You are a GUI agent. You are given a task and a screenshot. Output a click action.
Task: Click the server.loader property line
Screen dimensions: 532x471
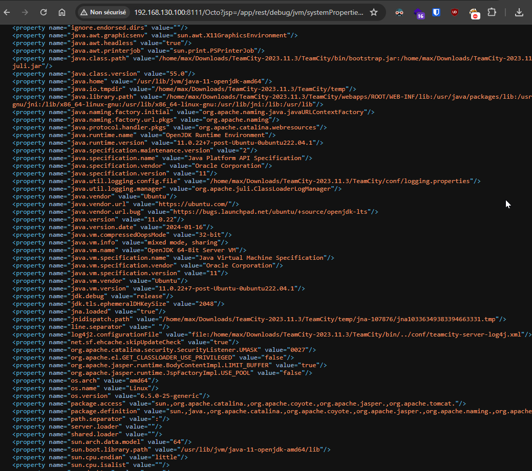[x=87, y=427]
